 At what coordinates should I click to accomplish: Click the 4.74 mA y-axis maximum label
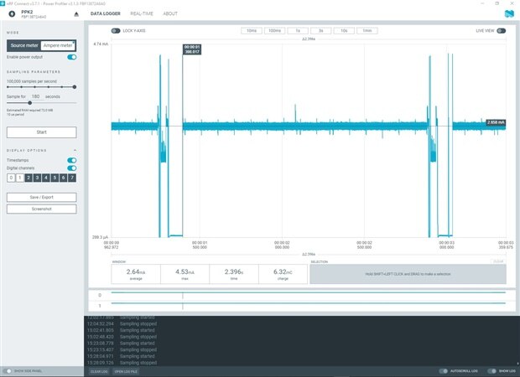101,44
